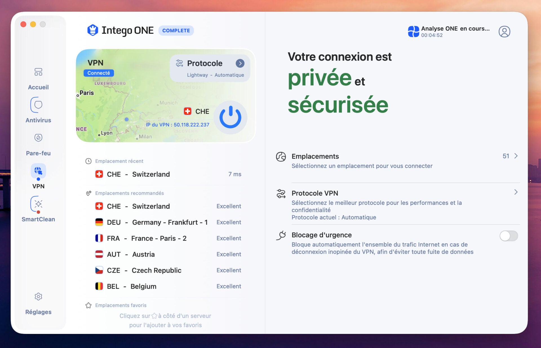Click Excellent rating for Austria
Image resolution: width=541 pixels, height=348 pixels.
229,254
